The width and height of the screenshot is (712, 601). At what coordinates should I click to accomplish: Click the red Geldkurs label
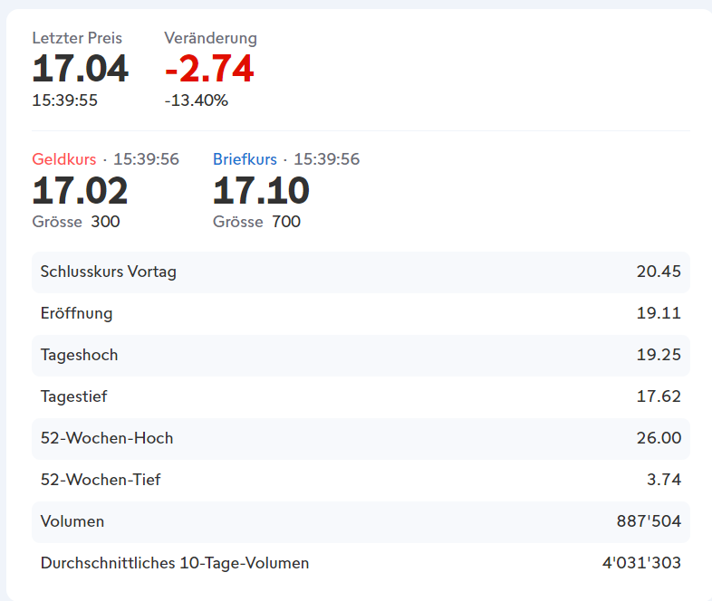coord(63,159)
